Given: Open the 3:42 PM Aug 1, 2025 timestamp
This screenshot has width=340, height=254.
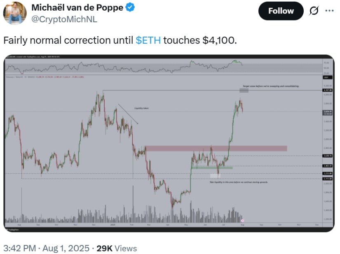Looking at the screenshot, I should (x=47, y=248).
